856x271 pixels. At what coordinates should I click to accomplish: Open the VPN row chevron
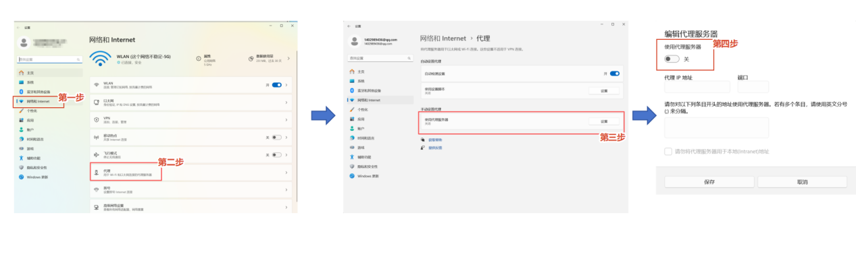coord(286,119)
